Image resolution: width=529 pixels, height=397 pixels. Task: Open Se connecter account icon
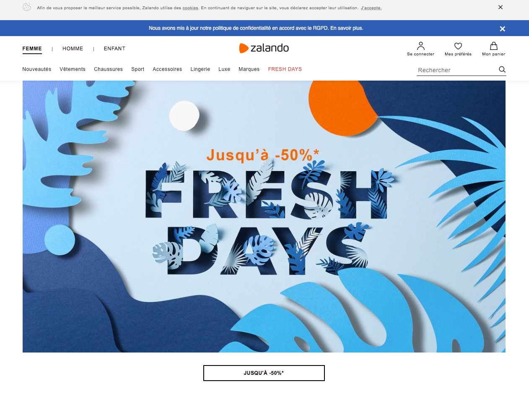point(421,46)
